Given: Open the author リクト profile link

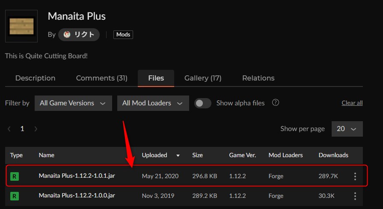Looking at the screenshot, I should coord(79,35).
